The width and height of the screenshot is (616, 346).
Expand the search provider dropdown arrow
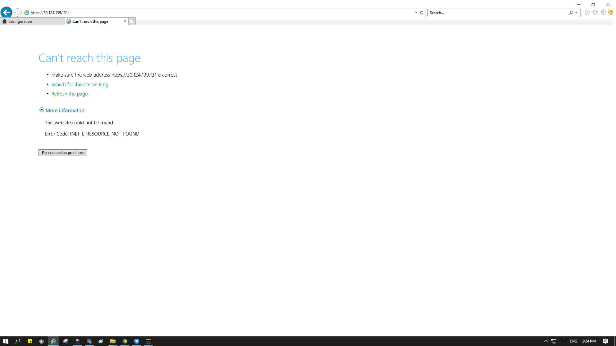pos(577,13)
